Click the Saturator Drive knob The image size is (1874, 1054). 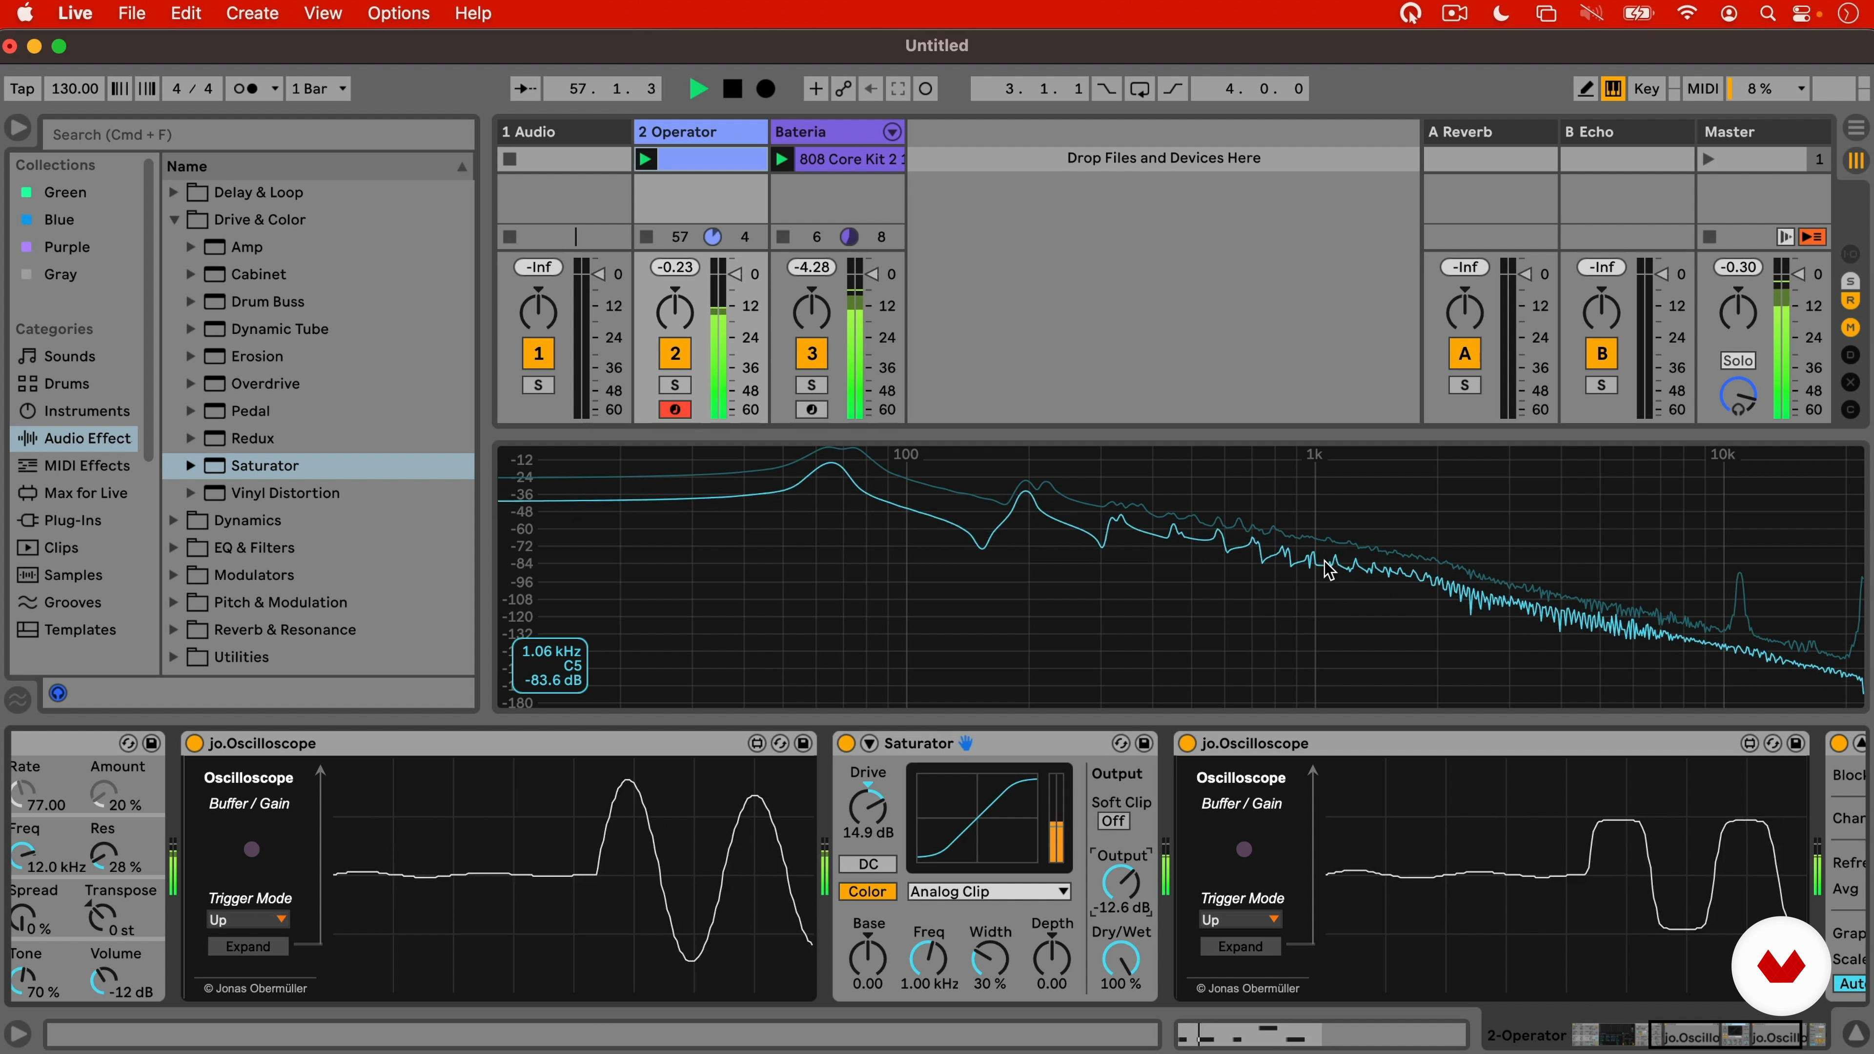pos(868,808)
